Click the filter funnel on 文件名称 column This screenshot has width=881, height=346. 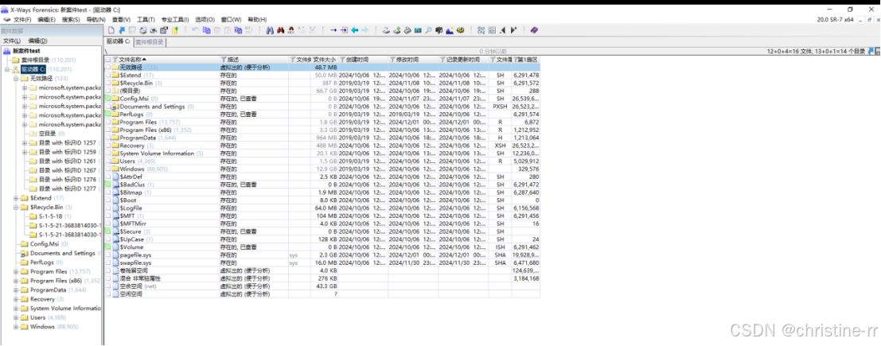click(x=115, y=60)
